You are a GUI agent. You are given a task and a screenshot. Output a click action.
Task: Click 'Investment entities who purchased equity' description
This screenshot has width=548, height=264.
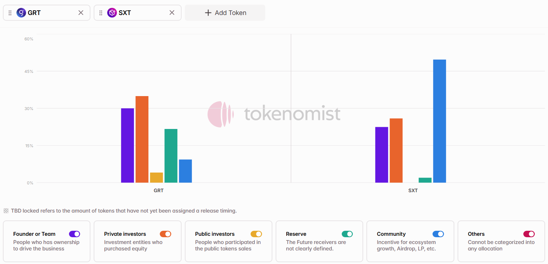click(133, 245)
